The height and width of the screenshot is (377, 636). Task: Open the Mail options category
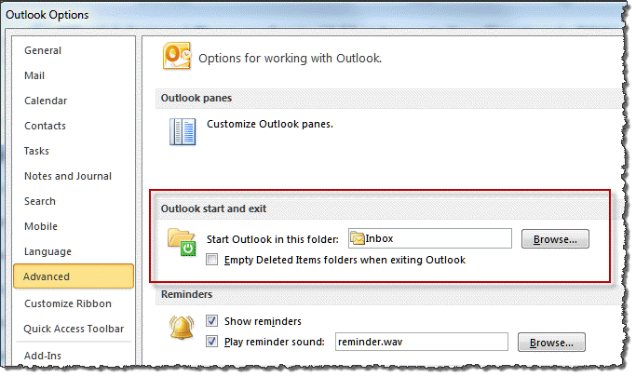(34, 75)
